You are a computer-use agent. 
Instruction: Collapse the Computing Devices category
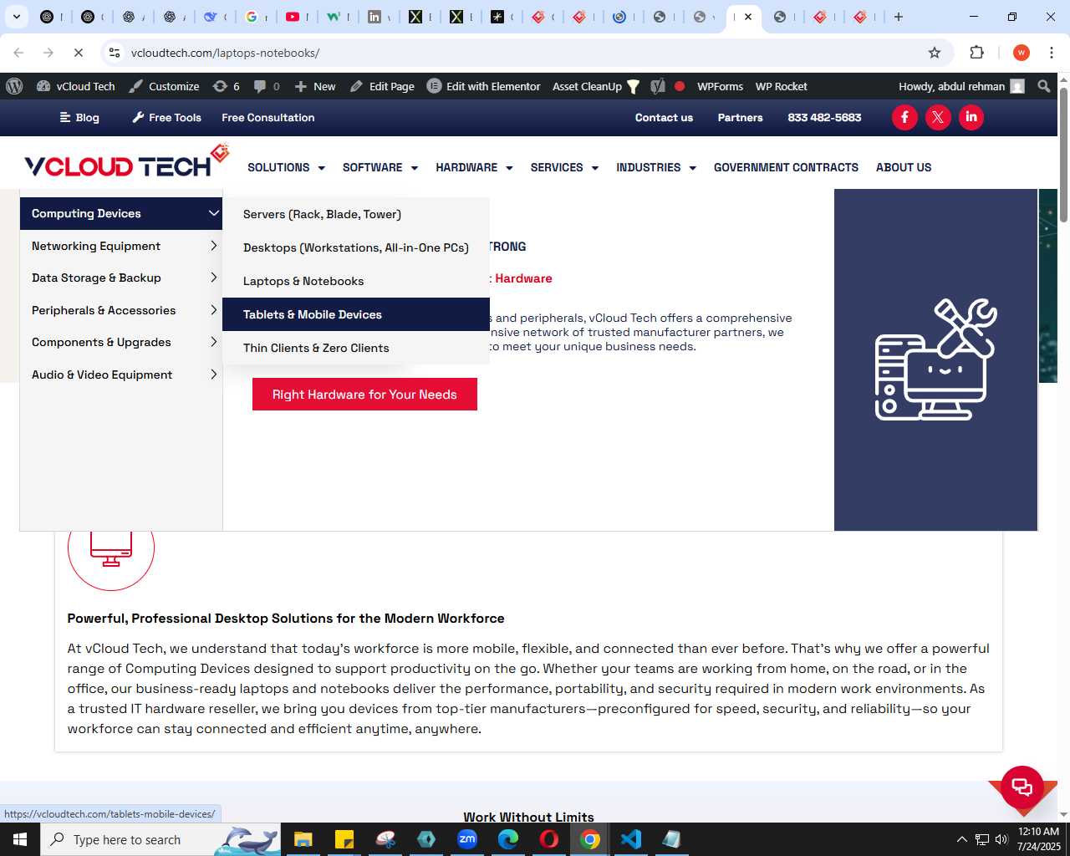click(121, 214)
